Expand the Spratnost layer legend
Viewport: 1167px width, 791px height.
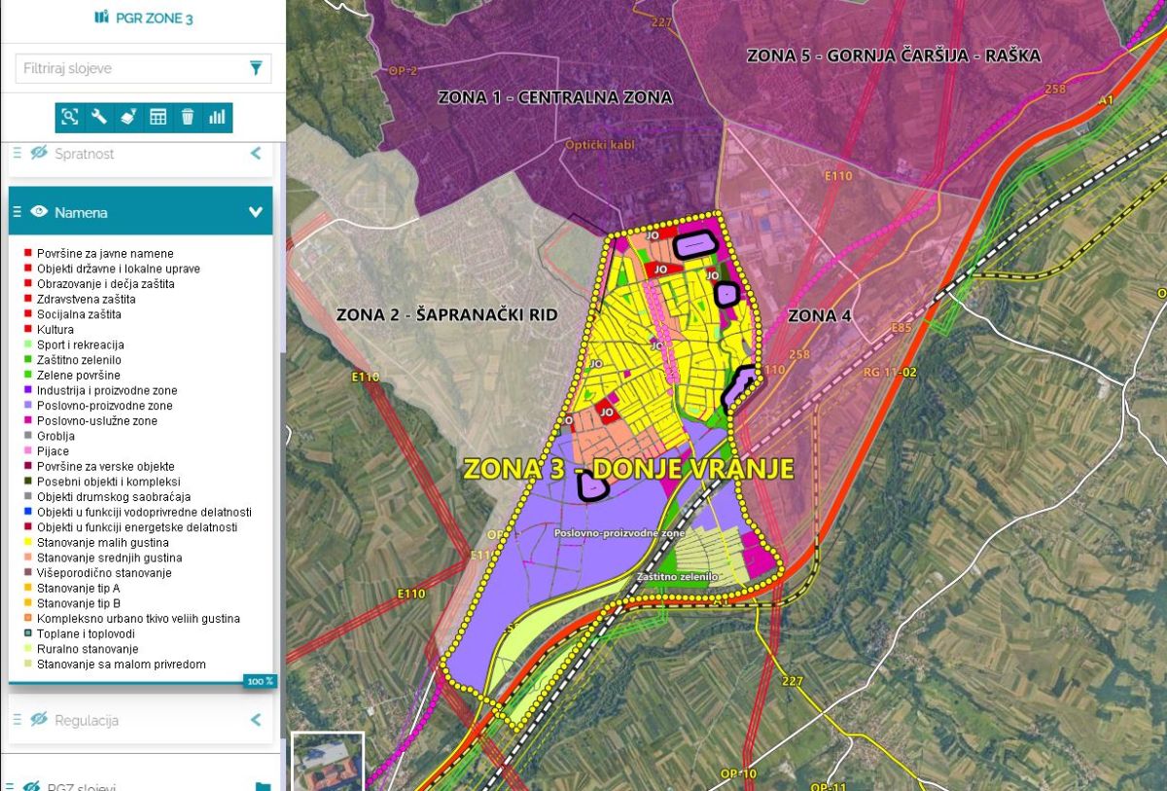(256, 153)
